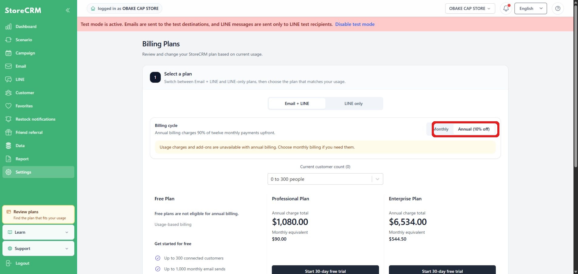Click the page's vertical scrollbar
This screenshot has width=578, height=274.
[x=576, y=86]
